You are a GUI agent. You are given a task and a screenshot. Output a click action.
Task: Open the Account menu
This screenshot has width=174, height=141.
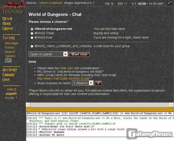(x=10, y=70)
